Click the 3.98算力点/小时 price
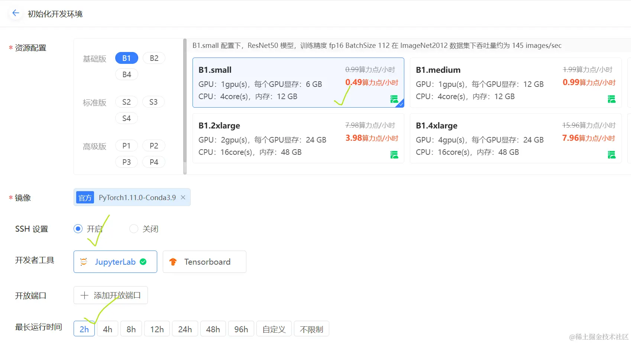The height and width of the screenshot is (343, 631). 372,138
